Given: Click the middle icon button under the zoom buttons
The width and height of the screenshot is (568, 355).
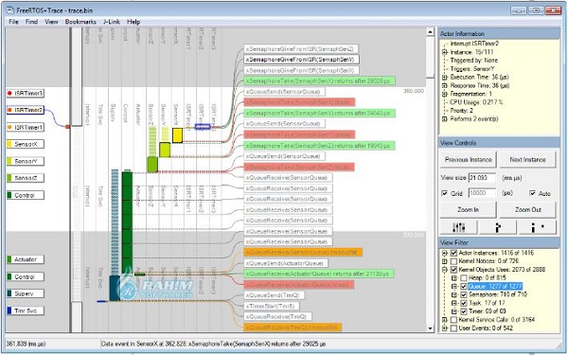Looking at the screenshot, I should [x=498, y=227].
